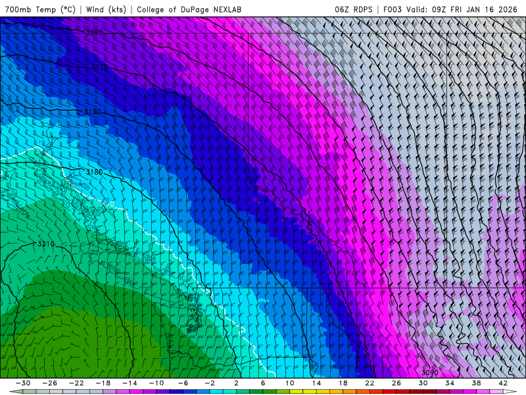Click the cyan swatch below the -2 label
The width and height of the screenshot is (526, 395).
click(x=217, y=392)
